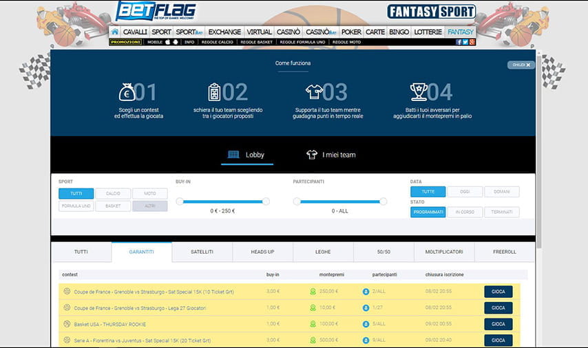Show IN CORSO contests

click(465, 212)
